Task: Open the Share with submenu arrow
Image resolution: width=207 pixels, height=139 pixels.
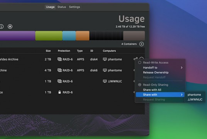Action: click(182, 95)
